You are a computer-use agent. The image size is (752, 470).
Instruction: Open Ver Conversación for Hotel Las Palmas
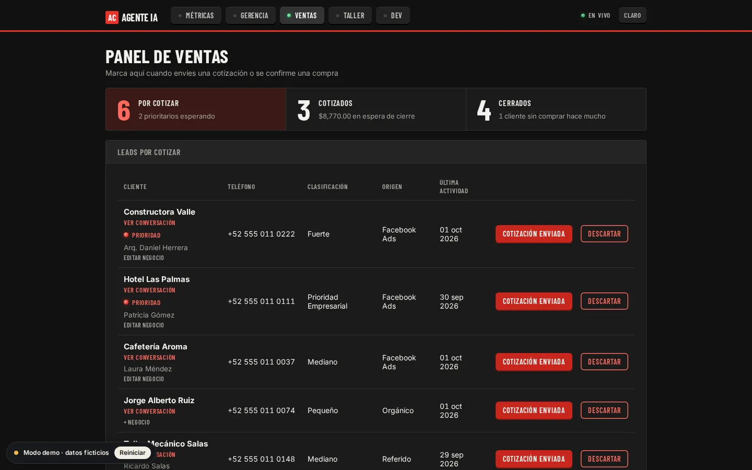click(149, 290)
